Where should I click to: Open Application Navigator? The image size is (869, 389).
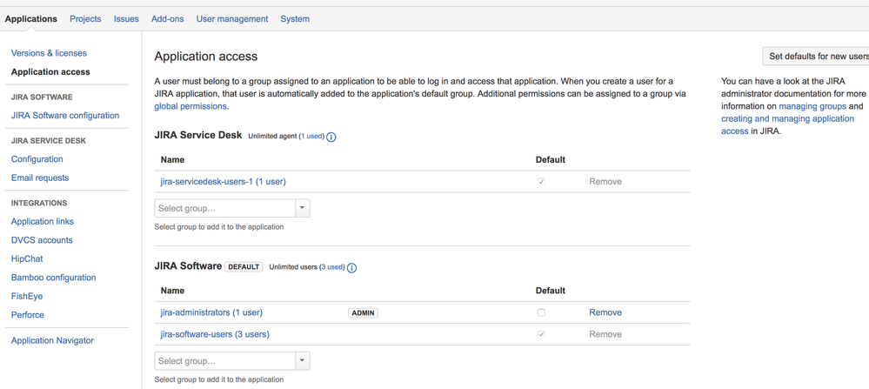(x=52, y=341)
